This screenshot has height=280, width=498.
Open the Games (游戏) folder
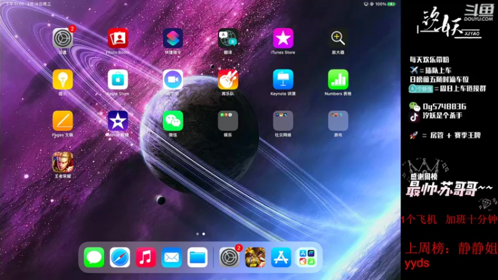pos(338,121)
